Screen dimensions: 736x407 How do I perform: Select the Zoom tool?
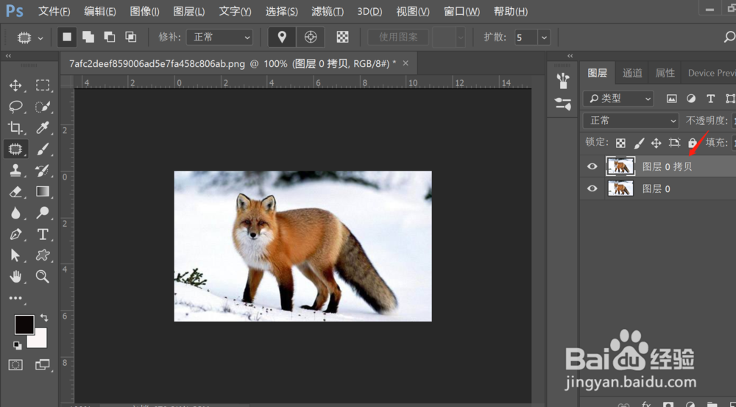43,277
